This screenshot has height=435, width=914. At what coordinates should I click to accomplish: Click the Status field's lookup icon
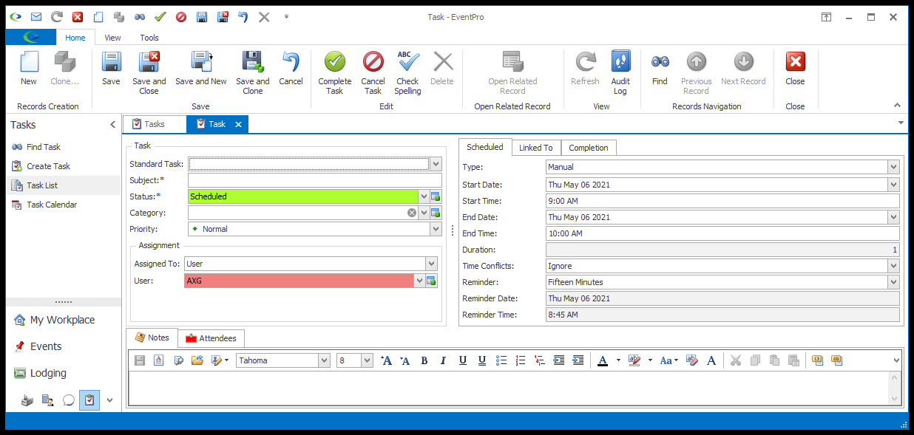436,196
